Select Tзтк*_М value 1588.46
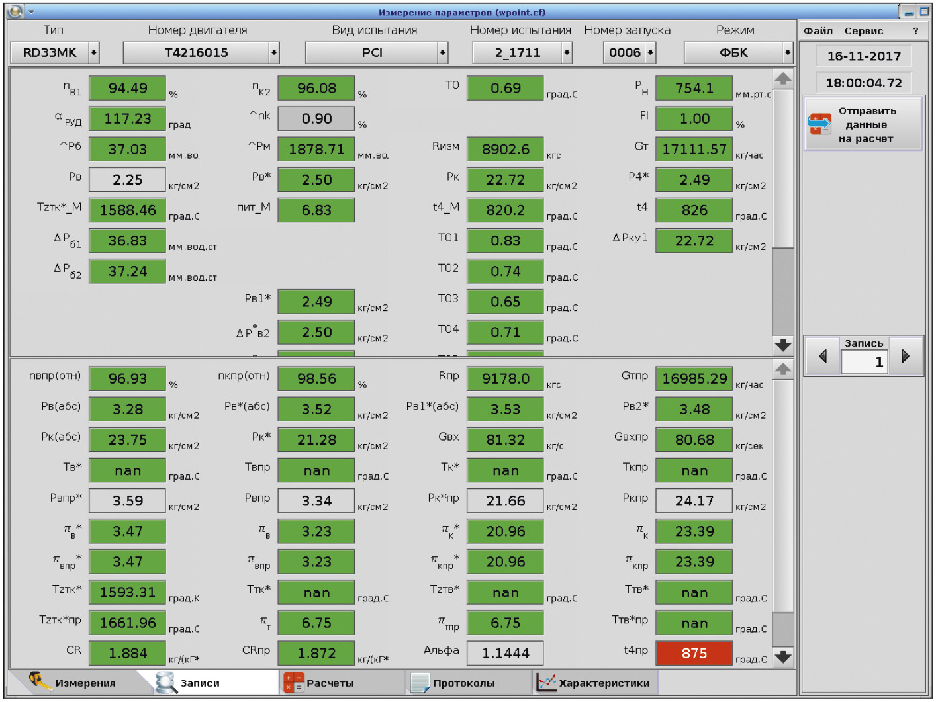 coord(127,210)
